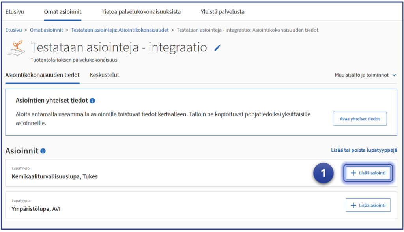The image size is (404, 232).
Task: Open the Etusivu top navigation item
Action: 15,12
